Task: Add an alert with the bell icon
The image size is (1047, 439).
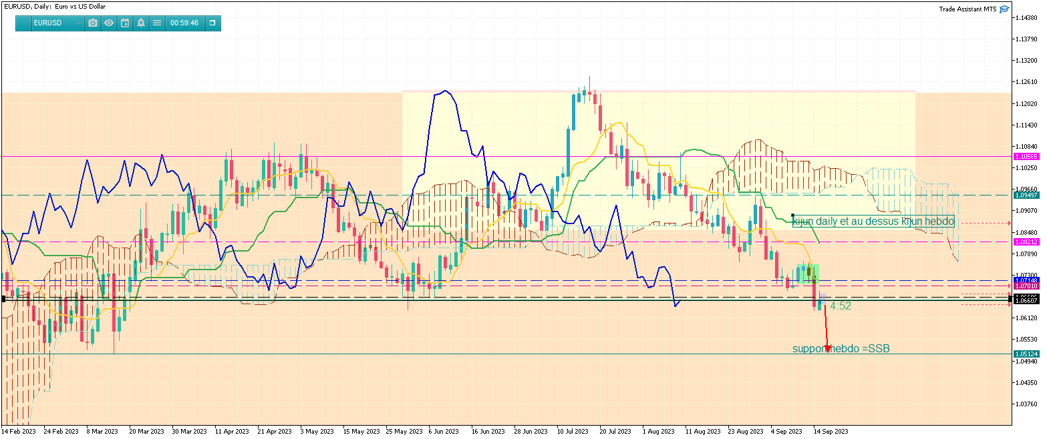Action: pos(141,23)
